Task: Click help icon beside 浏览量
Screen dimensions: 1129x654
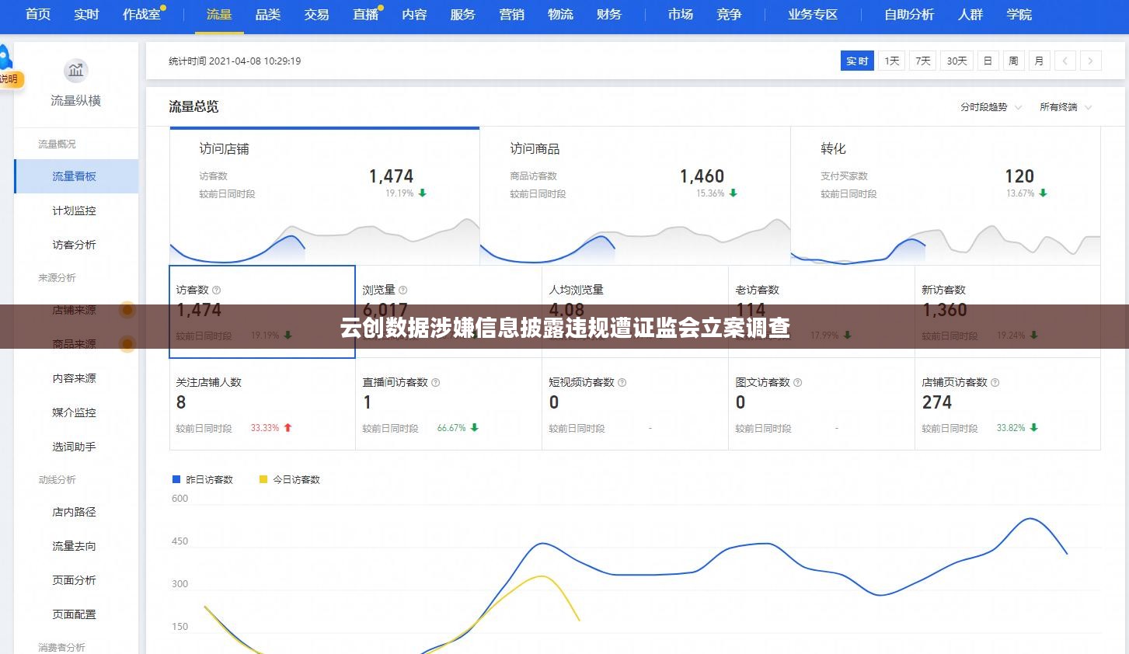Action: [x=403, y=290]
